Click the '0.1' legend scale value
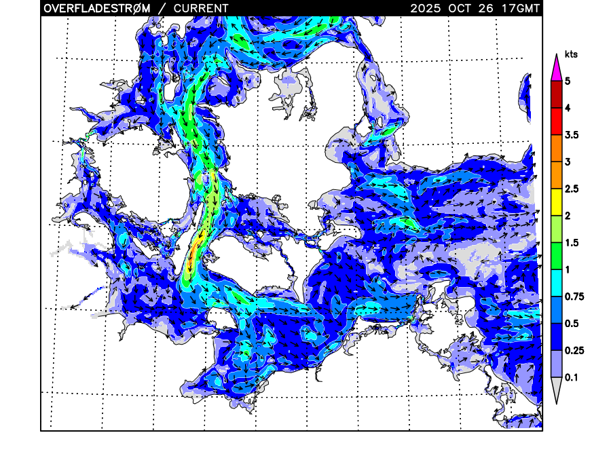The width and height of the screenshot is (611, 458). [572, 377]
